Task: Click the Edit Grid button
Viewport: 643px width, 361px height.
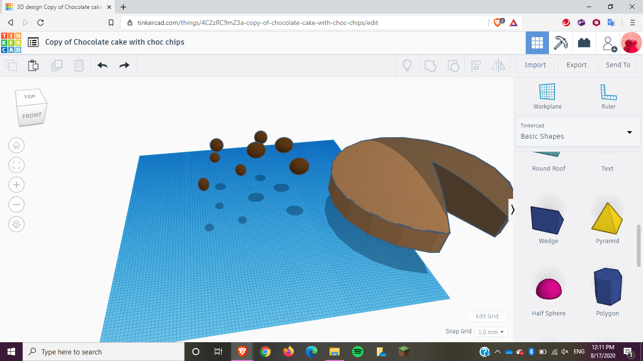Action: [x=487, y=316]
